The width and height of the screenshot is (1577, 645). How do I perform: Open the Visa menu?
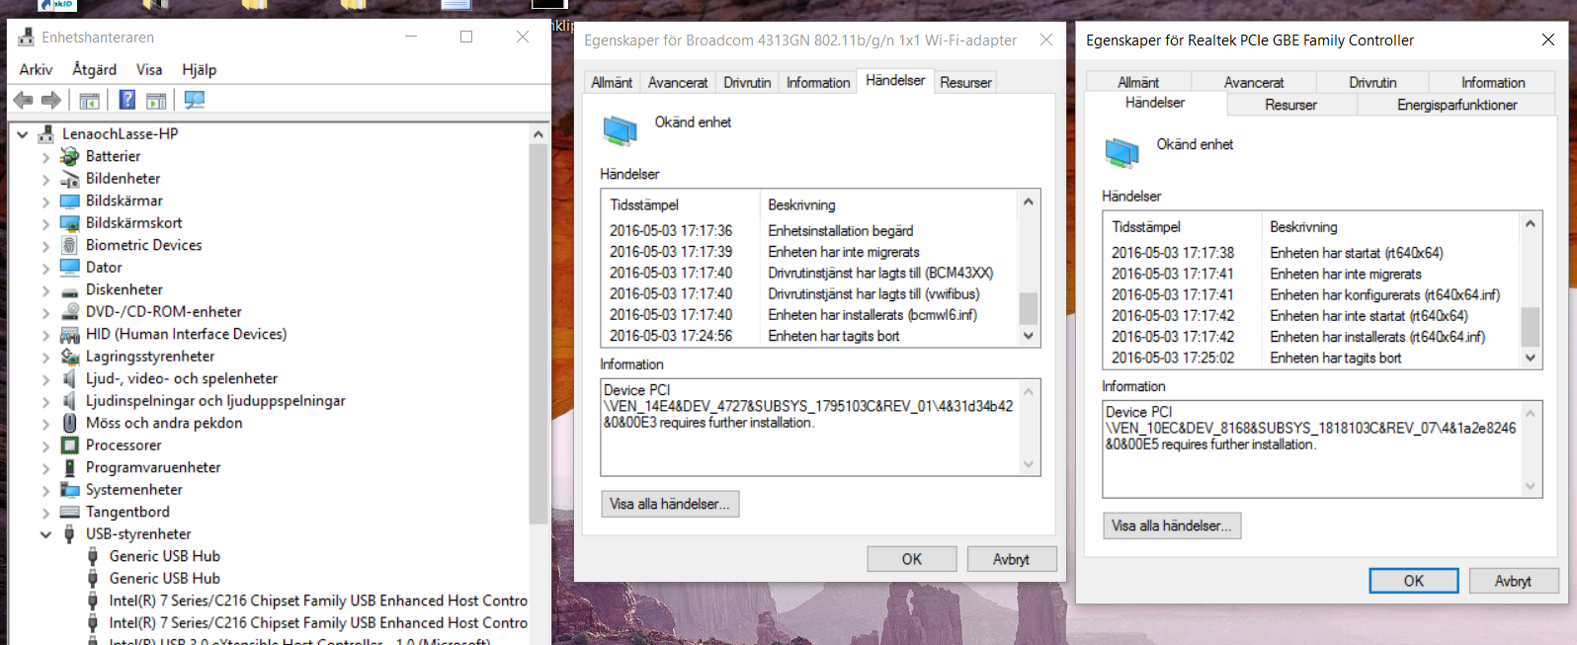(x=149, y=69)
